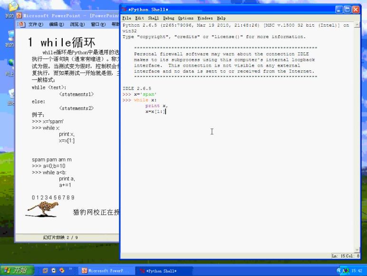Click the system tray language/network icon
This screenshot has width=367, height=276.
coord(346,271)
